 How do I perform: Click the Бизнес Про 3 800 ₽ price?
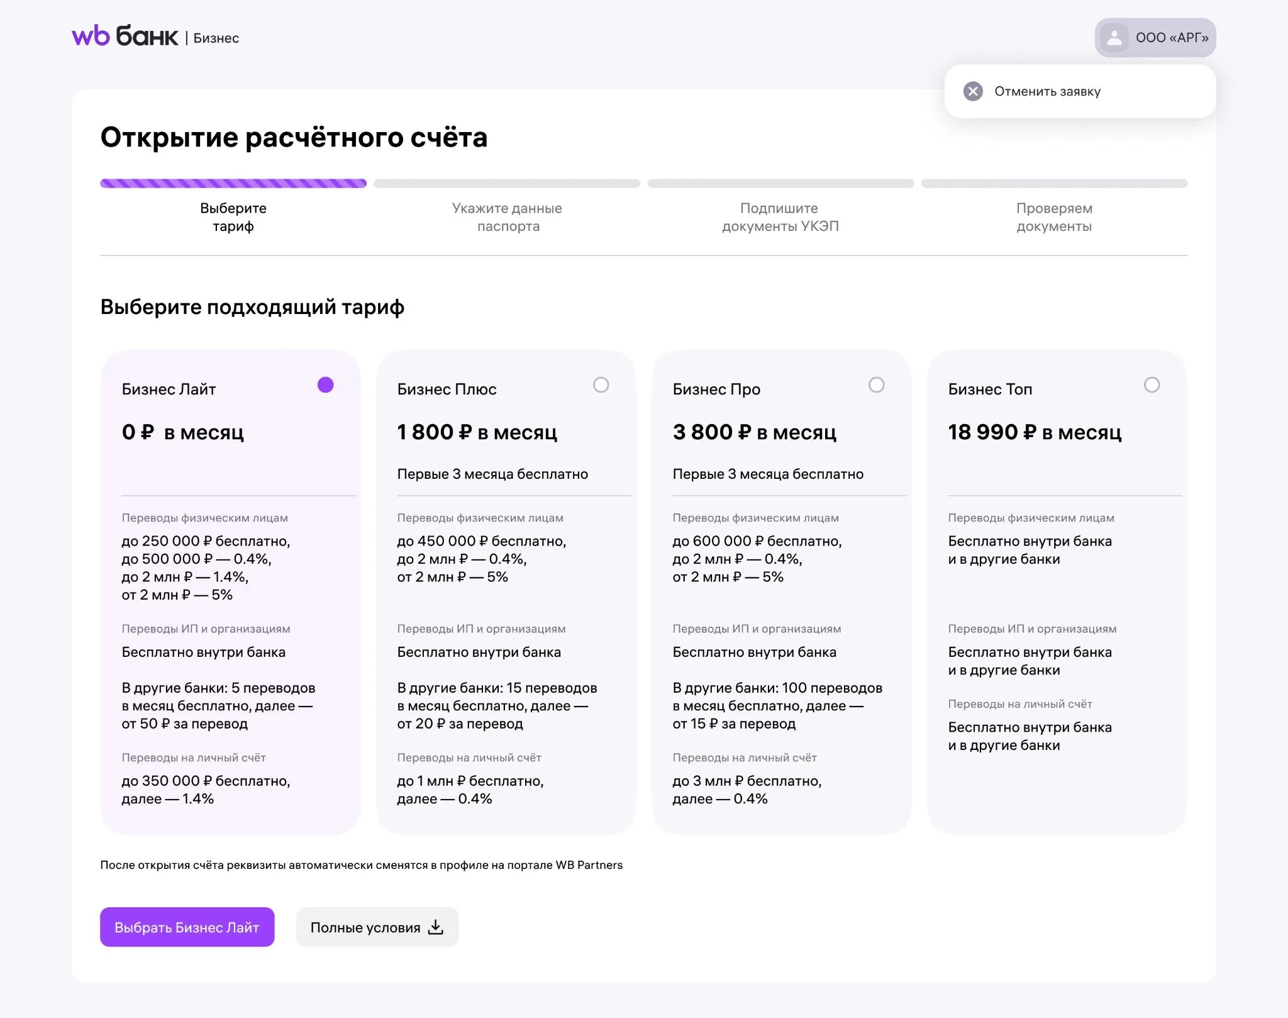coord(755,432)
